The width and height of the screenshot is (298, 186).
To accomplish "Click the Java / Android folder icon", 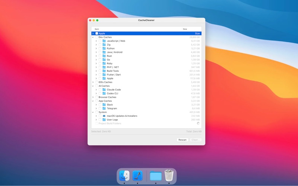I will [x=104, y=52].
